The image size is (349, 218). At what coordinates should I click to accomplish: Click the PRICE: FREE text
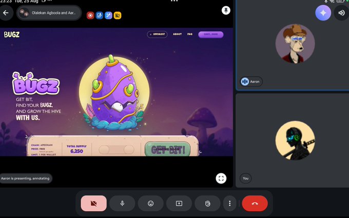38,149
